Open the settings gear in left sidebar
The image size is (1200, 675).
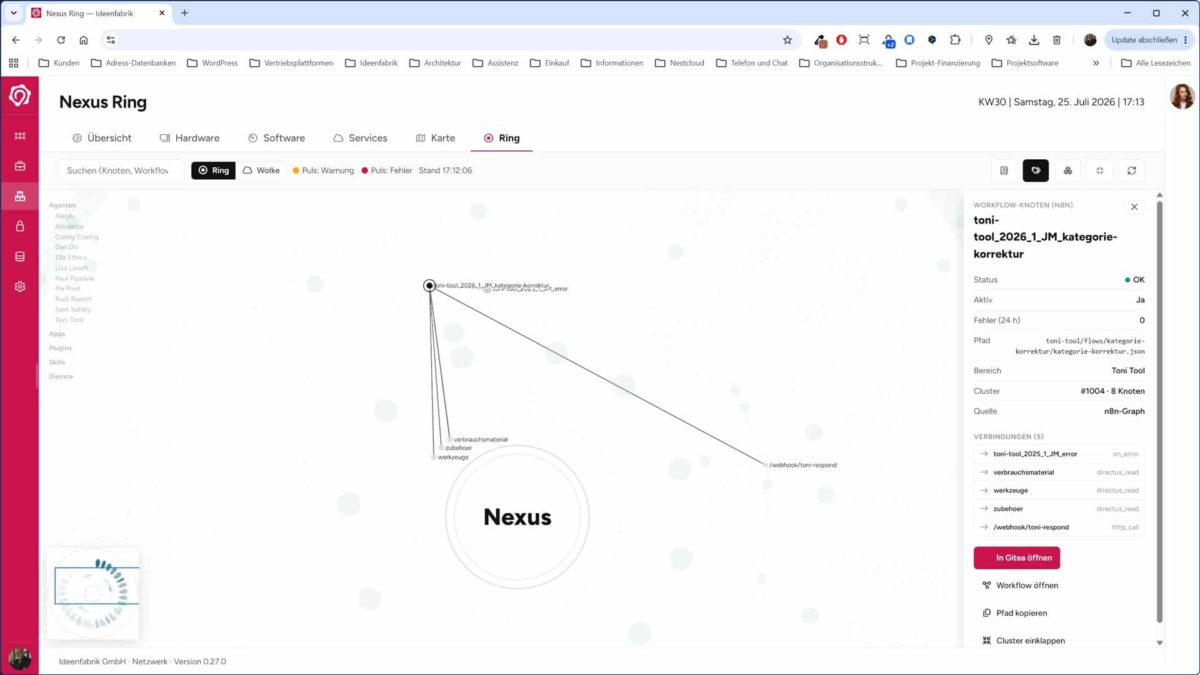(x=20, y=287)
